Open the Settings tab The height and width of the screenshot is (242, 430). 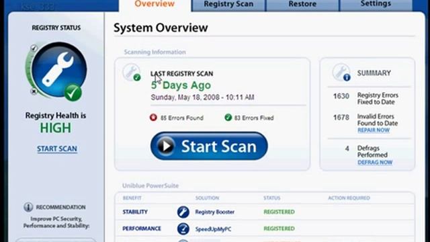(376, 5)
